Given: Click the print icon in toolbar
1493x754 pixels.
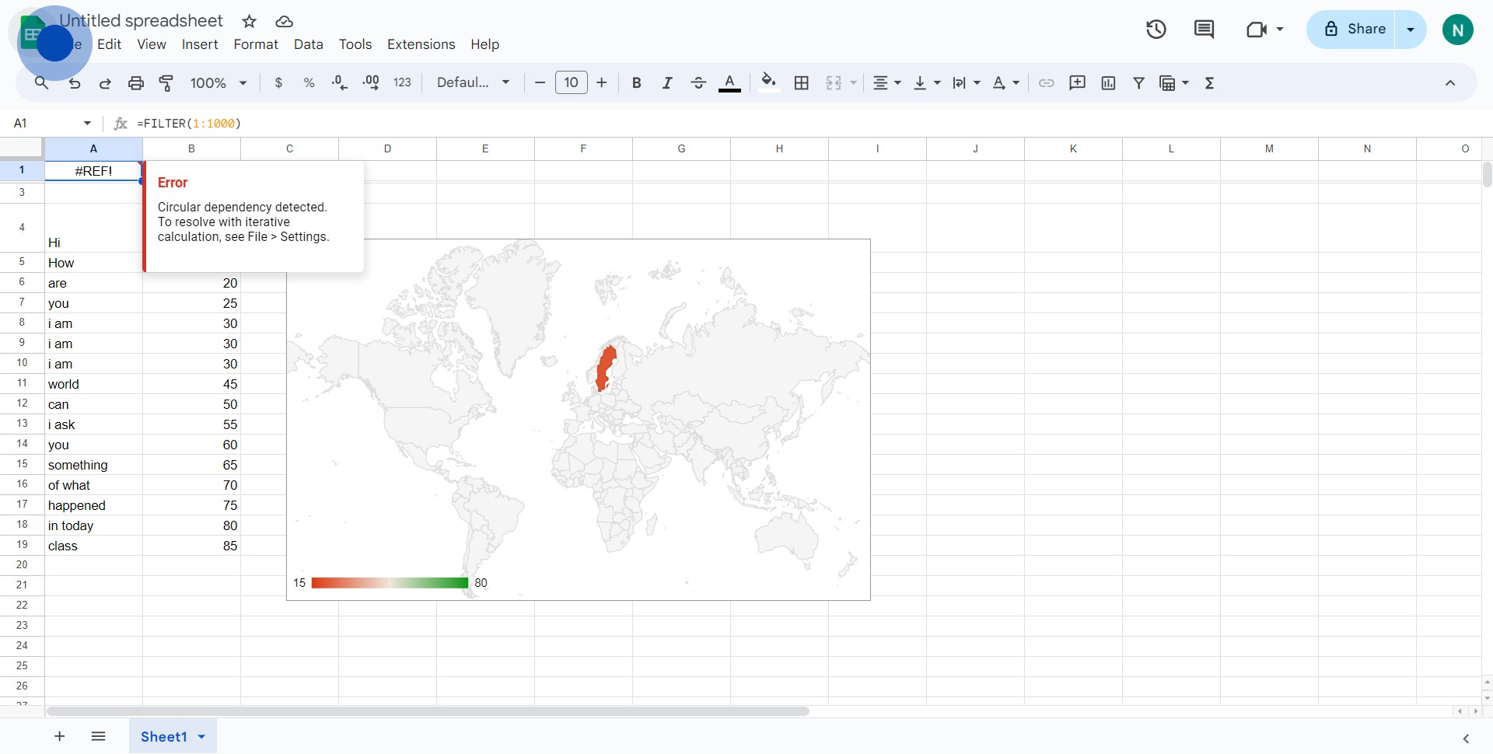Looking at the screenshot, I should (136, 83).
